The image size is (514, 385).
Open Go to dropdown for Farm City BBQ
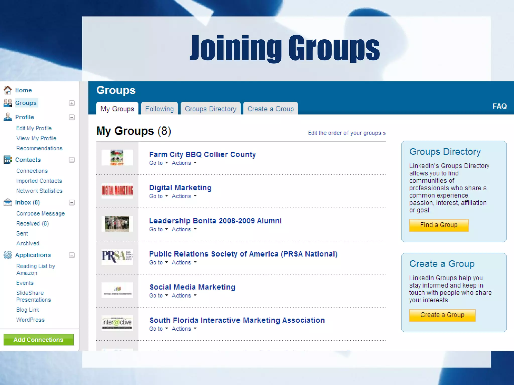point(158,163)
